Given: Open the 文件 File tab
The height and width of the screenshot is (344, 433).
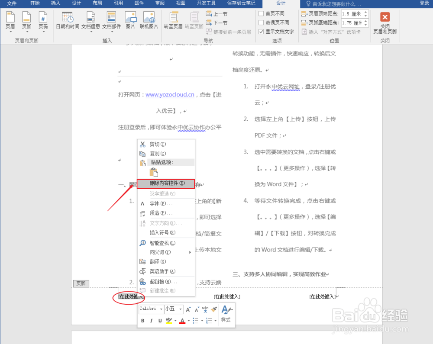Looking at the screenshot, I should 12,3.
